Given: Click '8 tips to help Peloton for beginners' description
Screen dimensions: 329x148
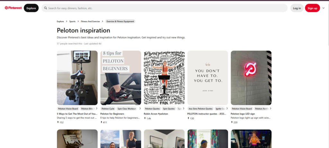Looking at the screenshot, I should coord(120,118).
